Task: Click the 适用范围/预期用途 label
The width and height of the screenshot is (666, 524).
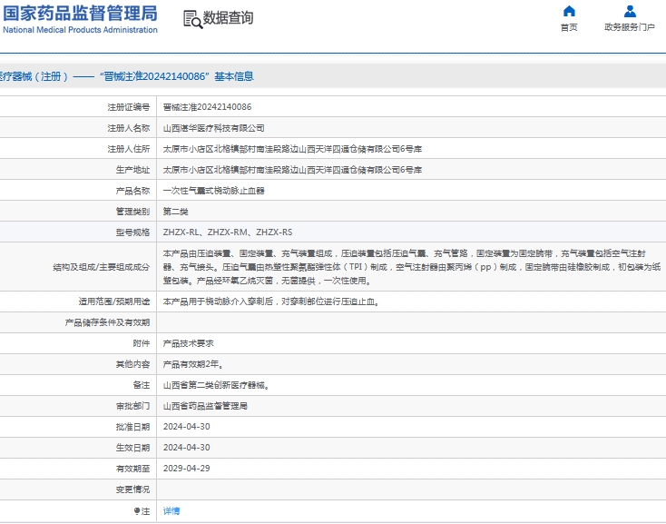Action: 113,302
